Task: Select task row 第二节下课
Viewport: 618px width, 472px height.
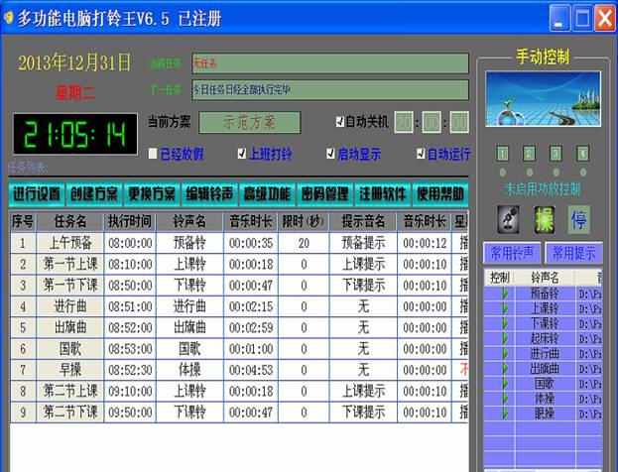Action: pyautogui.click(x=239, y=413)
